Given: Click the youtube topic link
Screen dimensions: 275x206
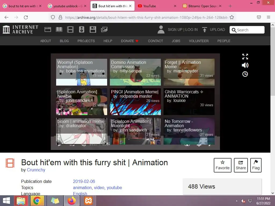Looking at the screenshot, I should 114,187.
